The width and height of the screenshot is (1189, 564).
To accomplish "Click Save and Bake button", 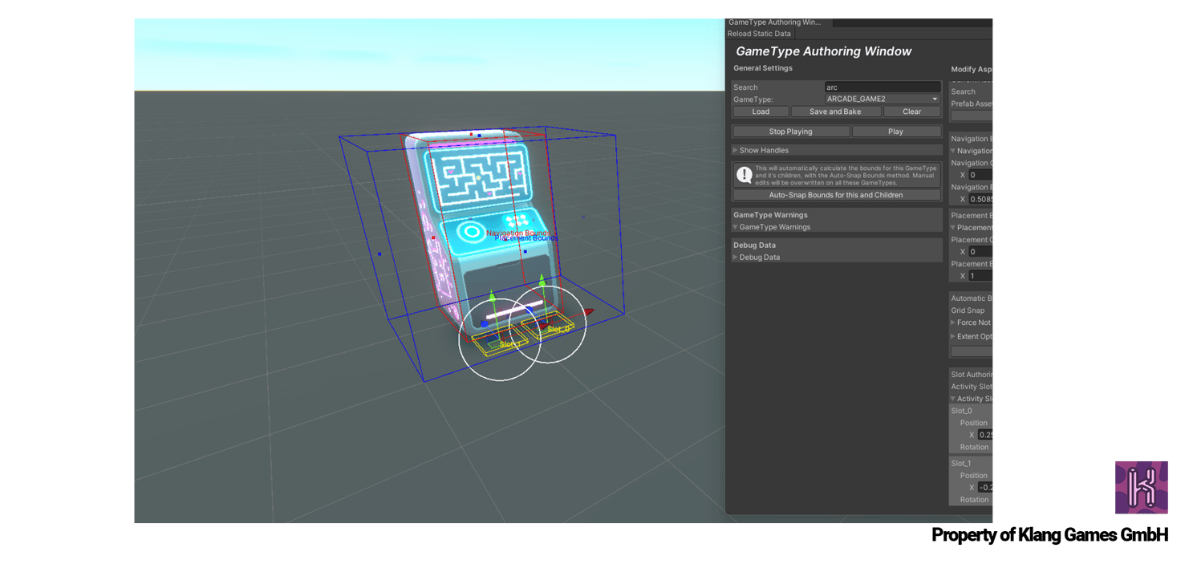I will (x=835, y=112).
